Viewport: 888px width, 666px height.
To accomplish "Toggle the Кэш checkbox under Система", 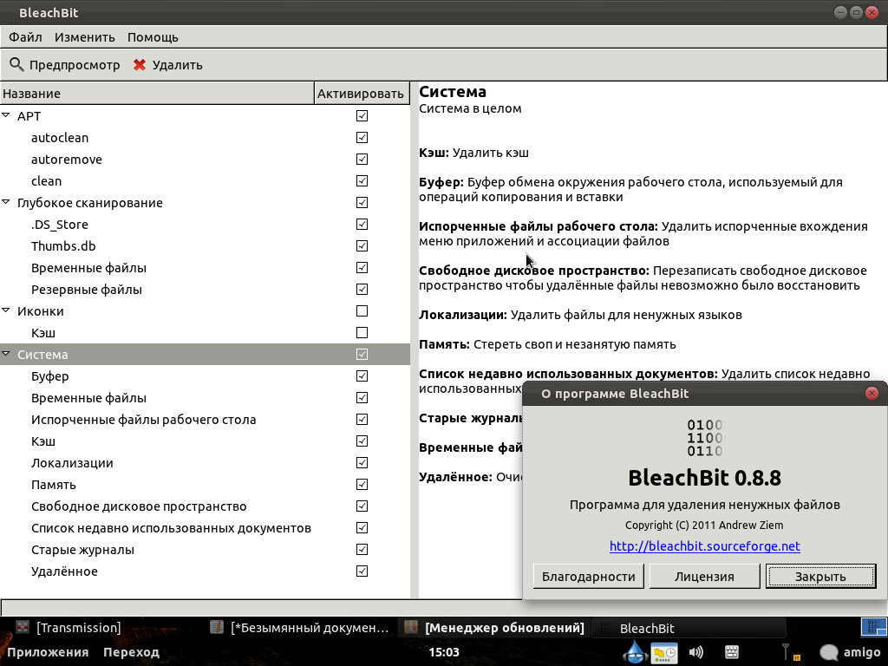I will click(362, 441).
